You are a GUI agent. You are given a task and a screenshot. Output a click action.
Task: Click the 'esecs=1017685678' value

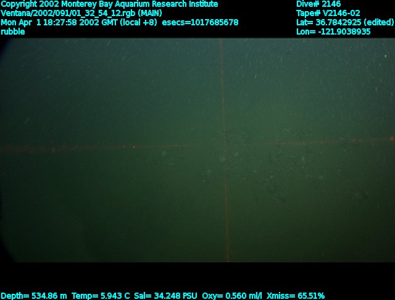pos(200,22)
